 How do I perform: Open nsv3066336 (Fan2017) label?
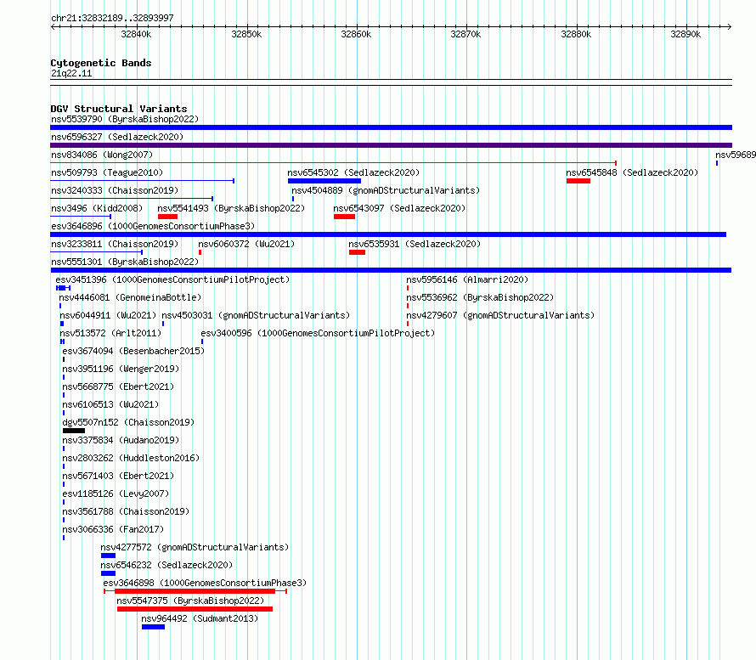[x=113, y=529]
